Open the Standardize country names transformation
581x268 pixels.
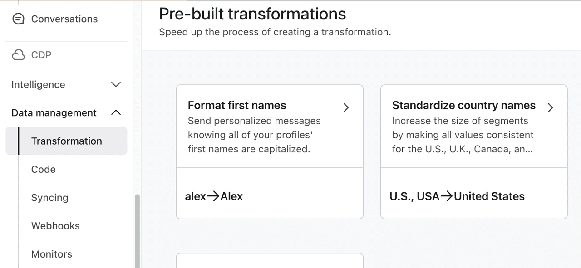pos(474,127)
